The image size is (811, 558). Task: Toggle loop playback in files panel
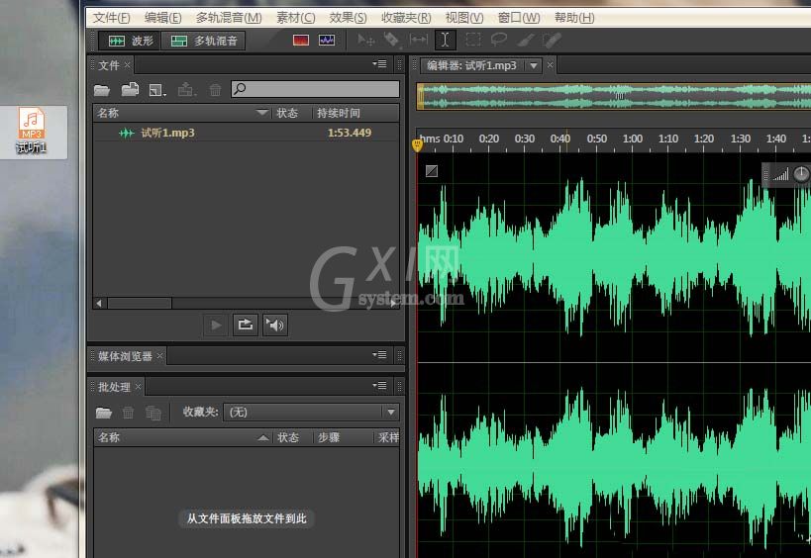[246, 325]
